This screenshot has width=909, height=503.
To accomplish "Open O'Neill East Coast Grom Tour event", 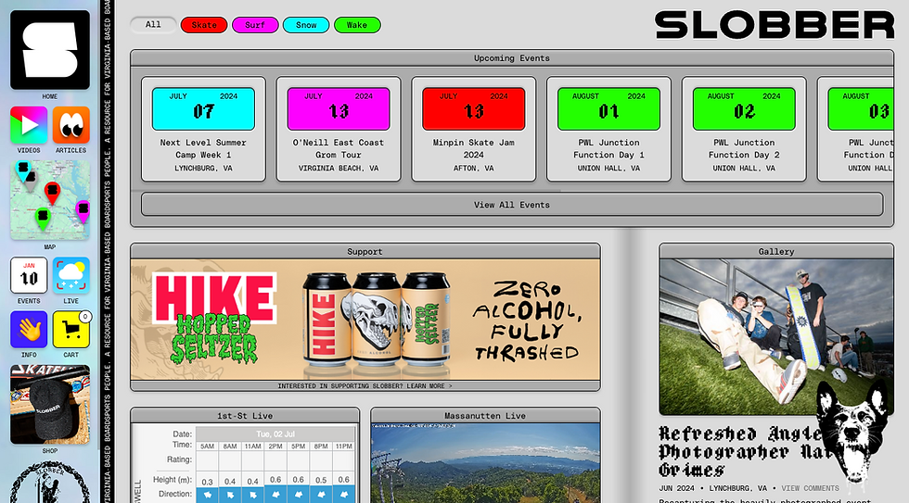I will point(339,129).
